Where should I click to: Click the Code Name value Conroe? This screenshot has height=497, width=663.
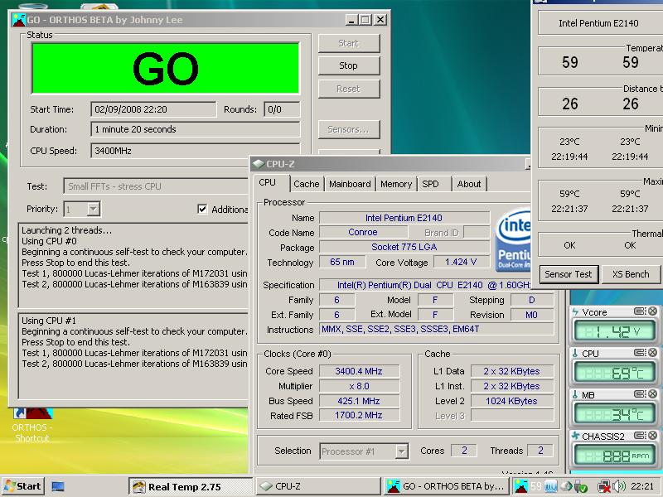click(363, 233)
